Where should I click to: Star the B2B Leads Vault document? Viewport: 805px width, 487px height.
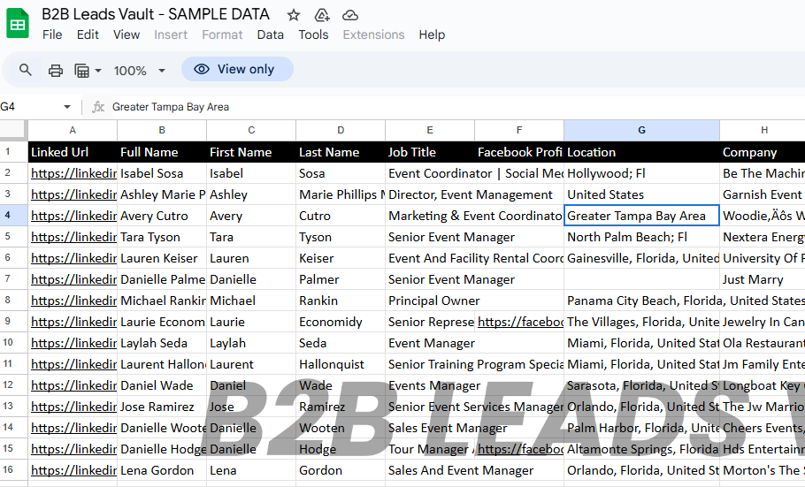point(294,15)
